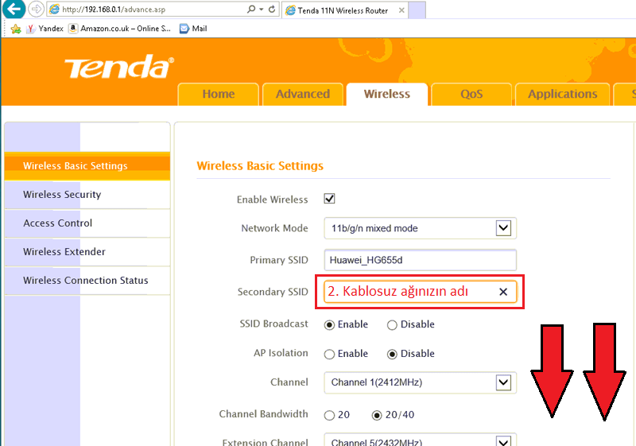Select 20/40 Channel Bandwidth
The image size is (636, 446).
pyautogui.click(x=377, y=415)
